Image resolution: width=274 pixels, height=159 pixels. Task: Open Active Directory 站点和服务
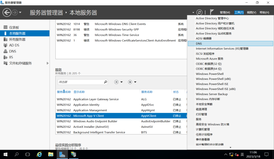coord(230,33)
